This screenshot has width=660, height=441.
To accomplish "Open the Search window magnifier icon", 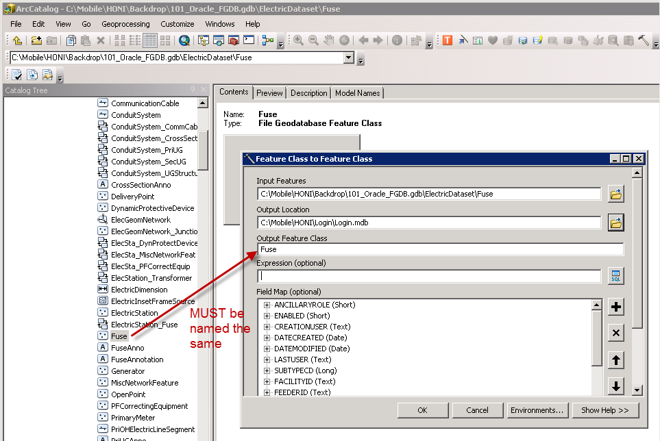I will [184, 40].
